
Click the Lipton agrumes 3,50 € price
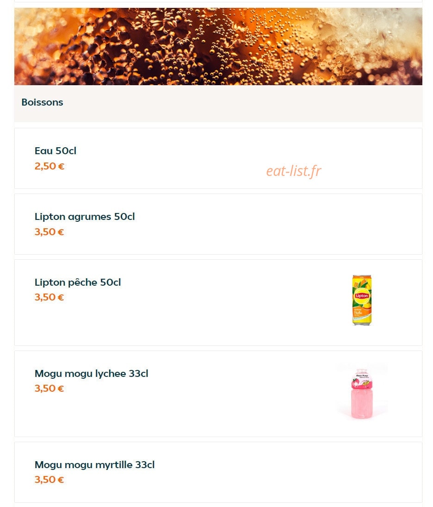pos(49,232)
